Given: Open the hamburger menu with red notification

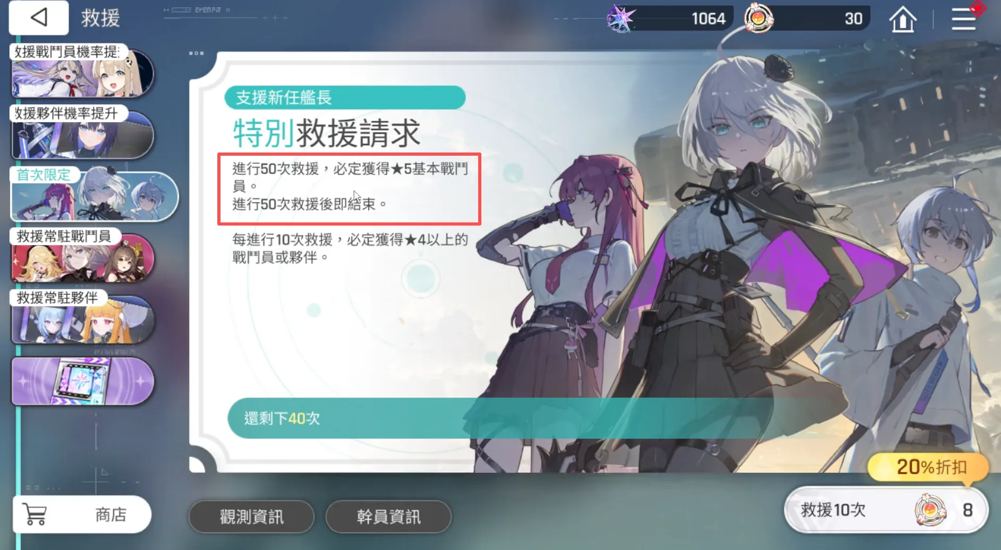Looking at the screenshot, I should point(964,20).
